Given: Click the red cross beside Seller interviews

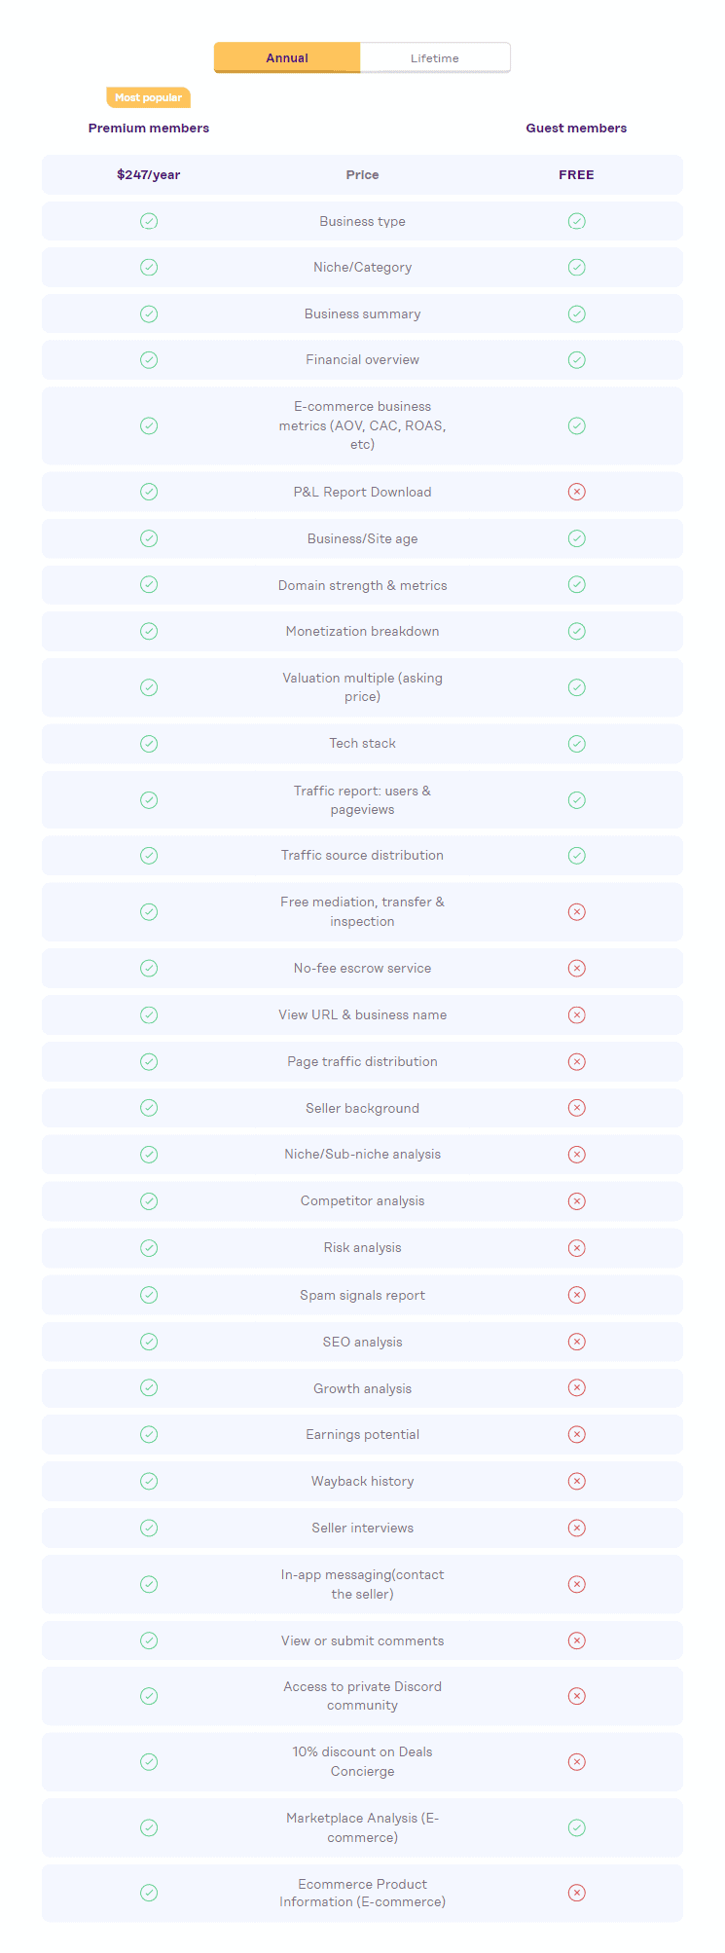Looking at the screenshot, I should pyautogui.click(x=576, y=1528).
